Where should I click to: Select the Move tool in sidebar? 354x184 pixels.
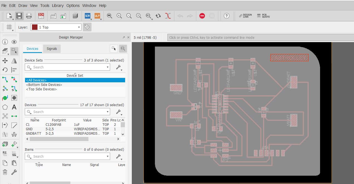[5, 61]
